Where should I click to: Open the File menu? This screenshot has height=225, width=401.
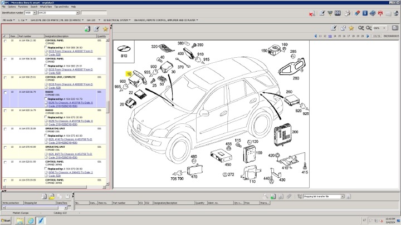3,7
